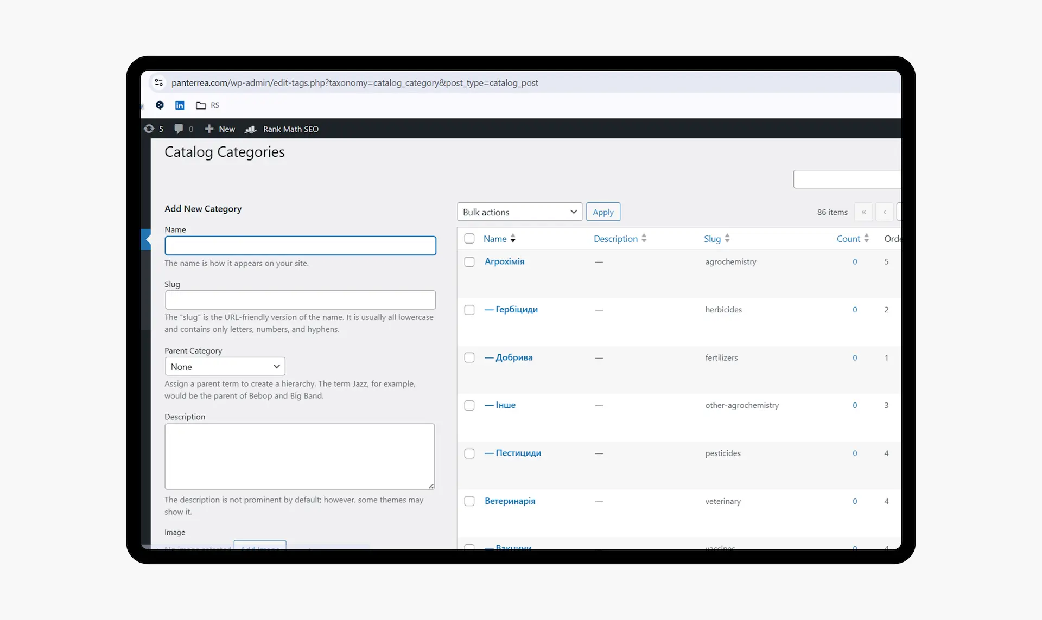The width and height of the screenshot is (1042, 620).
Task: Click the New item plus icon
Action: pyautogui.click(x=210, y=129)
